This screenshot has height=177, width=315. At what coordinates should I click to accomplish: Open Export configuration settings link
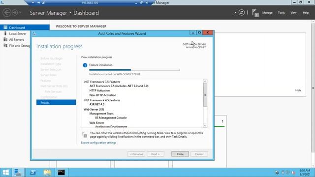pos(98,143)
